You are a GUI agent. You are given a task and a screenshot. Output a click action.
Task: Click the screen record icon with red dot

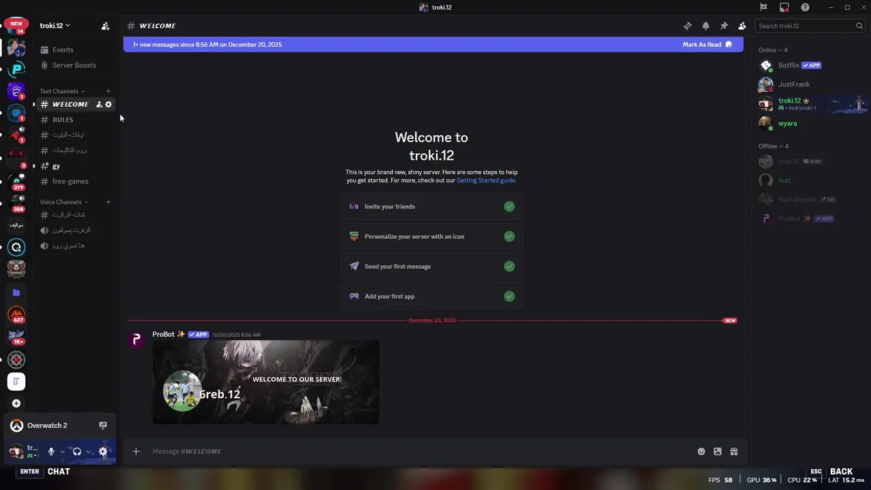tap(785, 7)
